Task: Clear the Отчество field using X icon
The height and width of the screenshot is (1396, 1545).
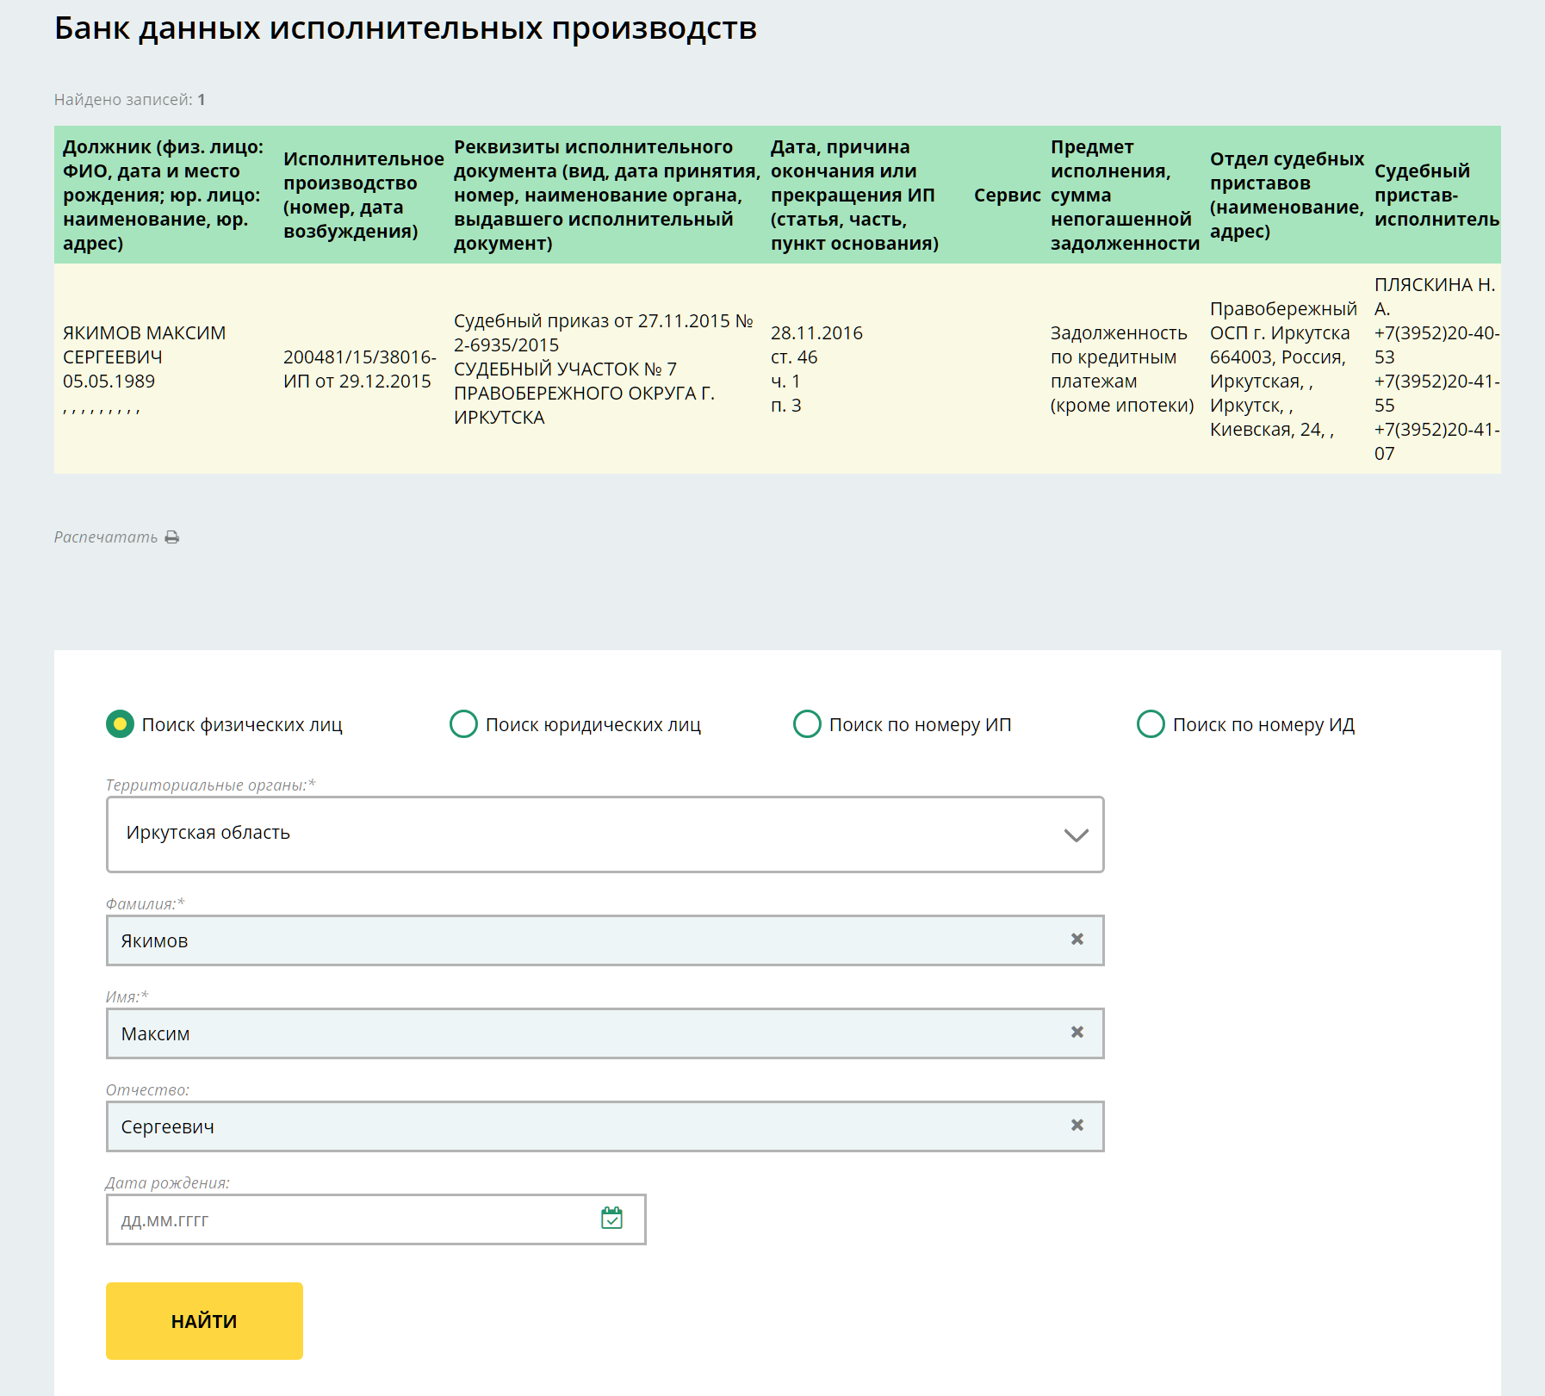Action: [1077, 1126]
